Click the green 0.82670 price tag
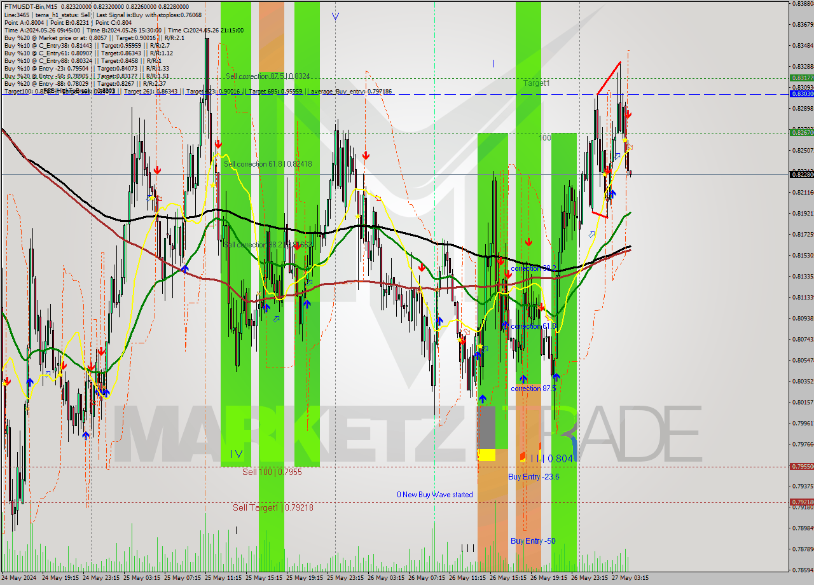814x585 pixels. click(801, 132)
